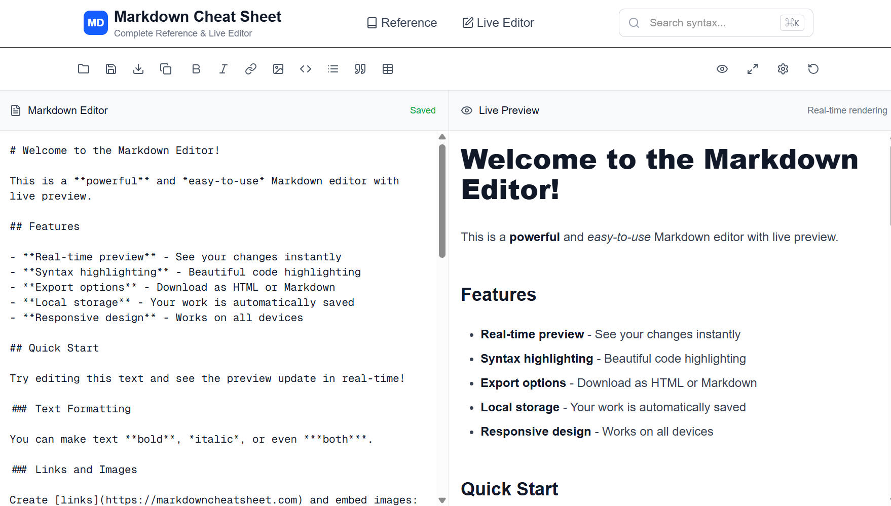The height and width of the screenshot is (506, 891).
Task: Insert a table into the document
Action: (388, 69)
